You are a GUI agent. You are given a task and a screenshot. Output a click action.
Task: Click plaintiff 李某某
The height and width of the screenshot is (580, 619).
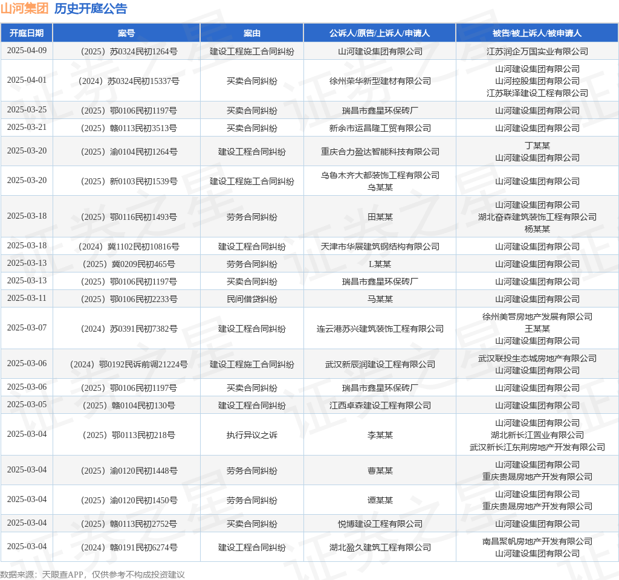[x=380, y=435]
